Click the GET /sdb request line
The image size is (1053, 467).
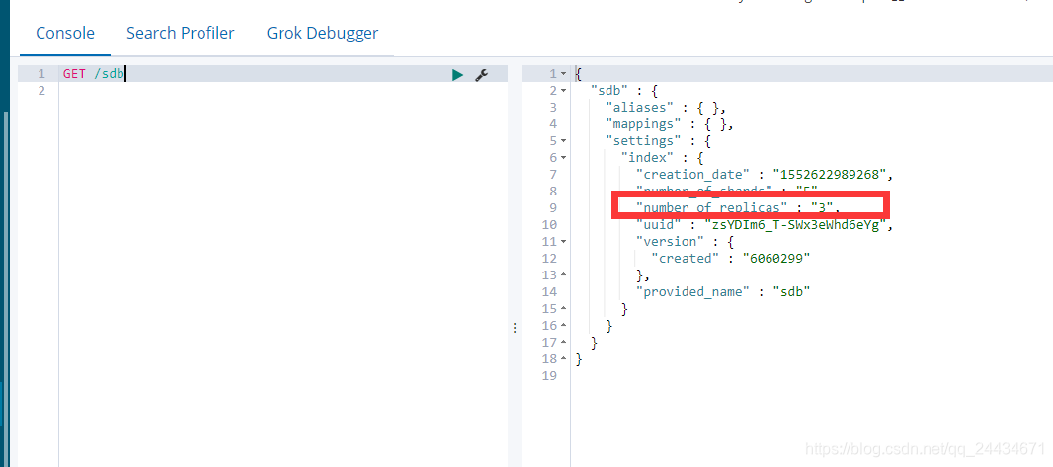93,74
